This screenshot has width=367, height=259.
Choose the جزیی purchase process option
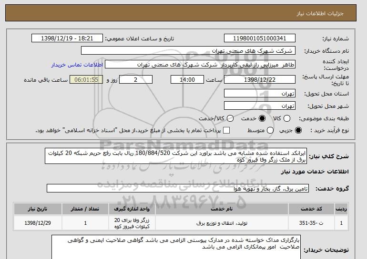coord(298,130)
